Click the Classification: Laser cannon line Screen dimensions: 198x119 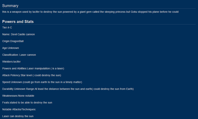[19, 55]
